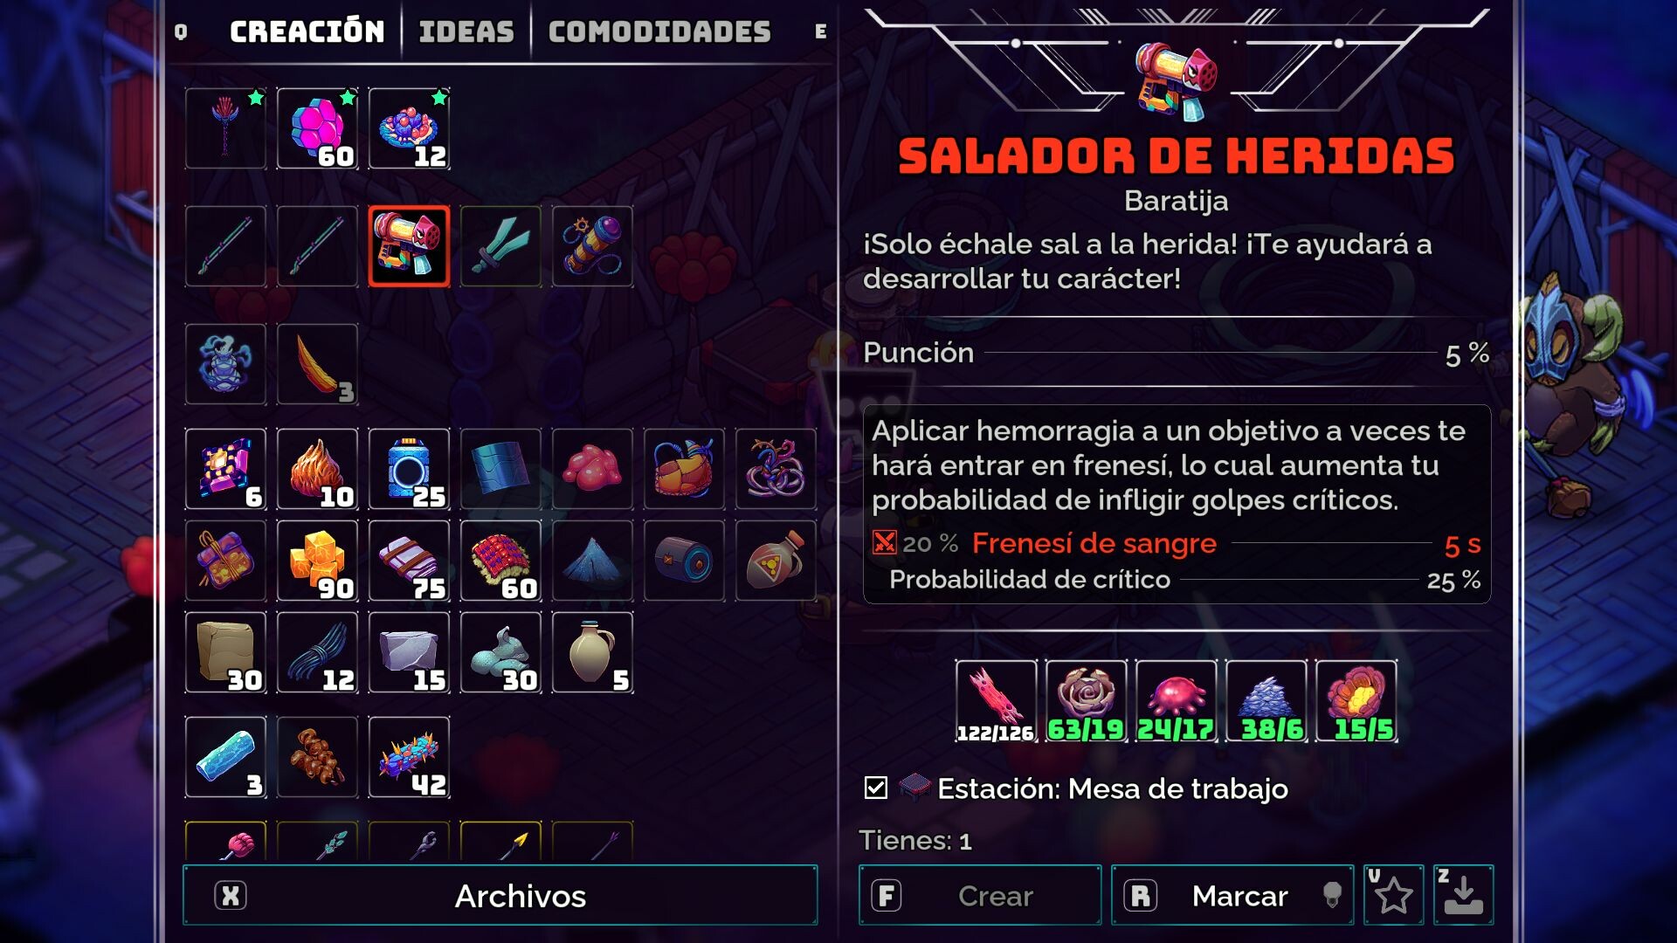Select the spiky blue log recipe showing 42
The image size is (1677, 943).
click(409, 757)
